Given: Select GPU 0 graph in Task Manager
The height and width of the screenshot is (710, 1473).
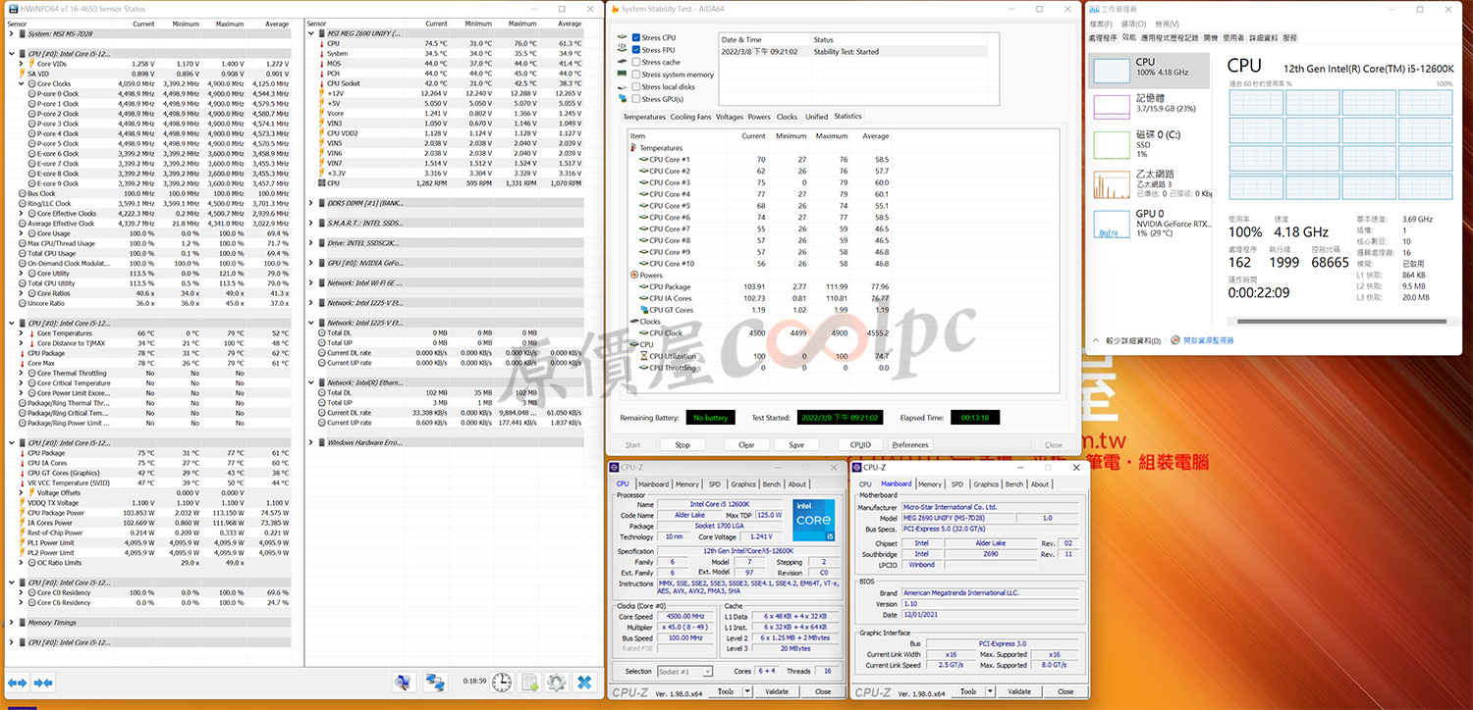Looking at the screenshot, I should coord(1112,224).
